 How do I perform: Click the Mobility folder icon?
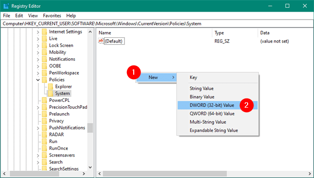coord(45,52)
